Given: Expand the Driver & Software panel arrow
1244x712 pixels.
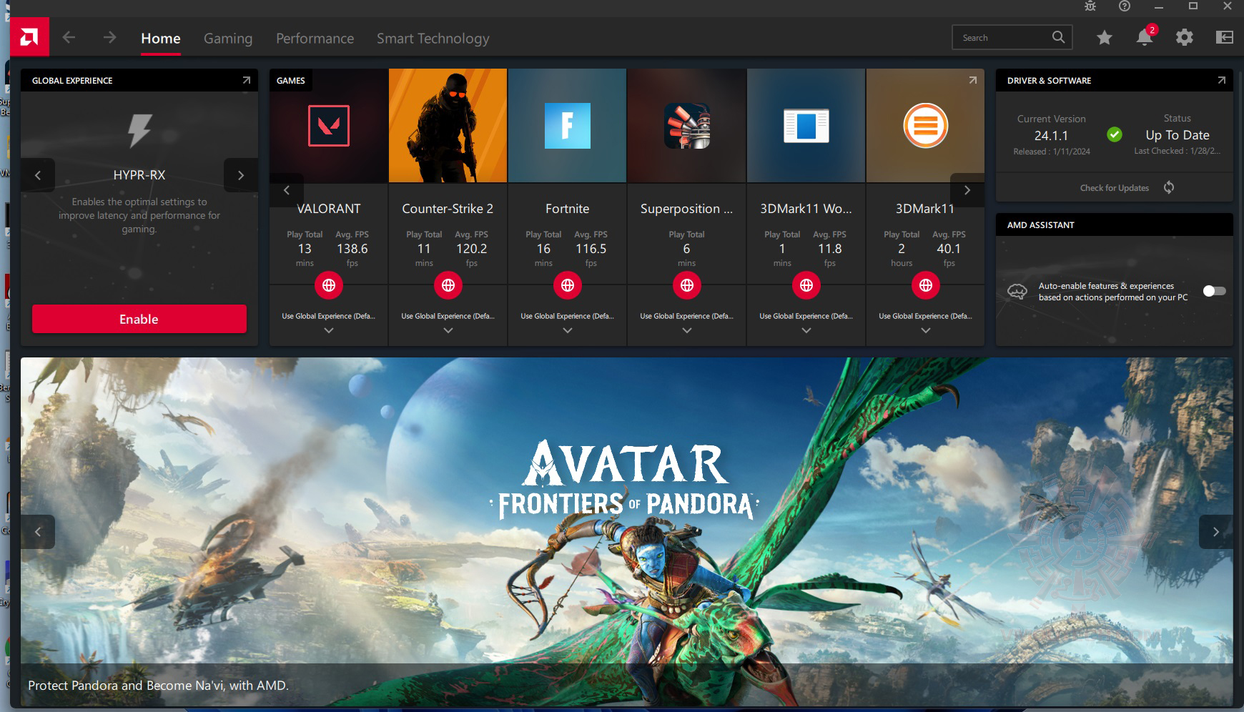Looking at the screenshot, I should [x=1221, y=80].
